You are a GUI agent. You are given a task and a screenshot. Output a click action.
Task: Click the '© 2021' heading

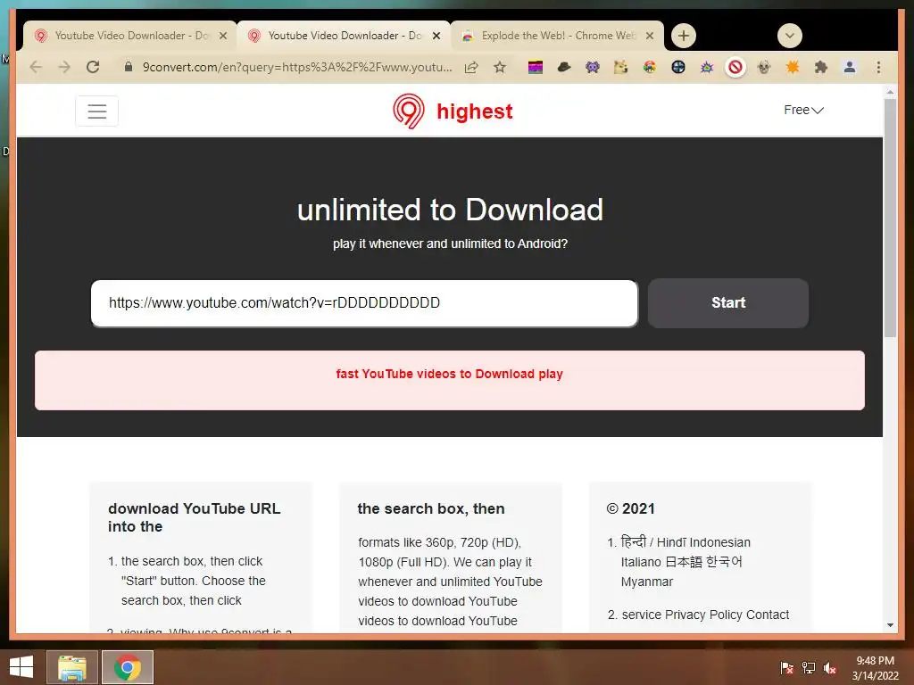[630, 508]
